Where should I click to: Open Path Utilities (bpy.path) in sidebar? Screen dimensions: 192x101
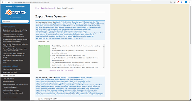10,87
